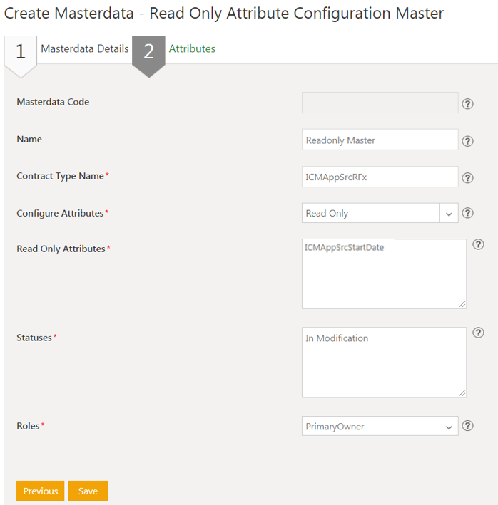Click the Save button

88,491
